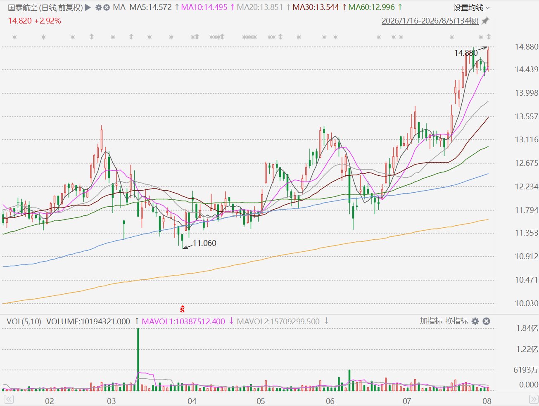Toggle the MA5 moving average label
The width and height of the screenshot is (539, 406).
tap(150, 7)
